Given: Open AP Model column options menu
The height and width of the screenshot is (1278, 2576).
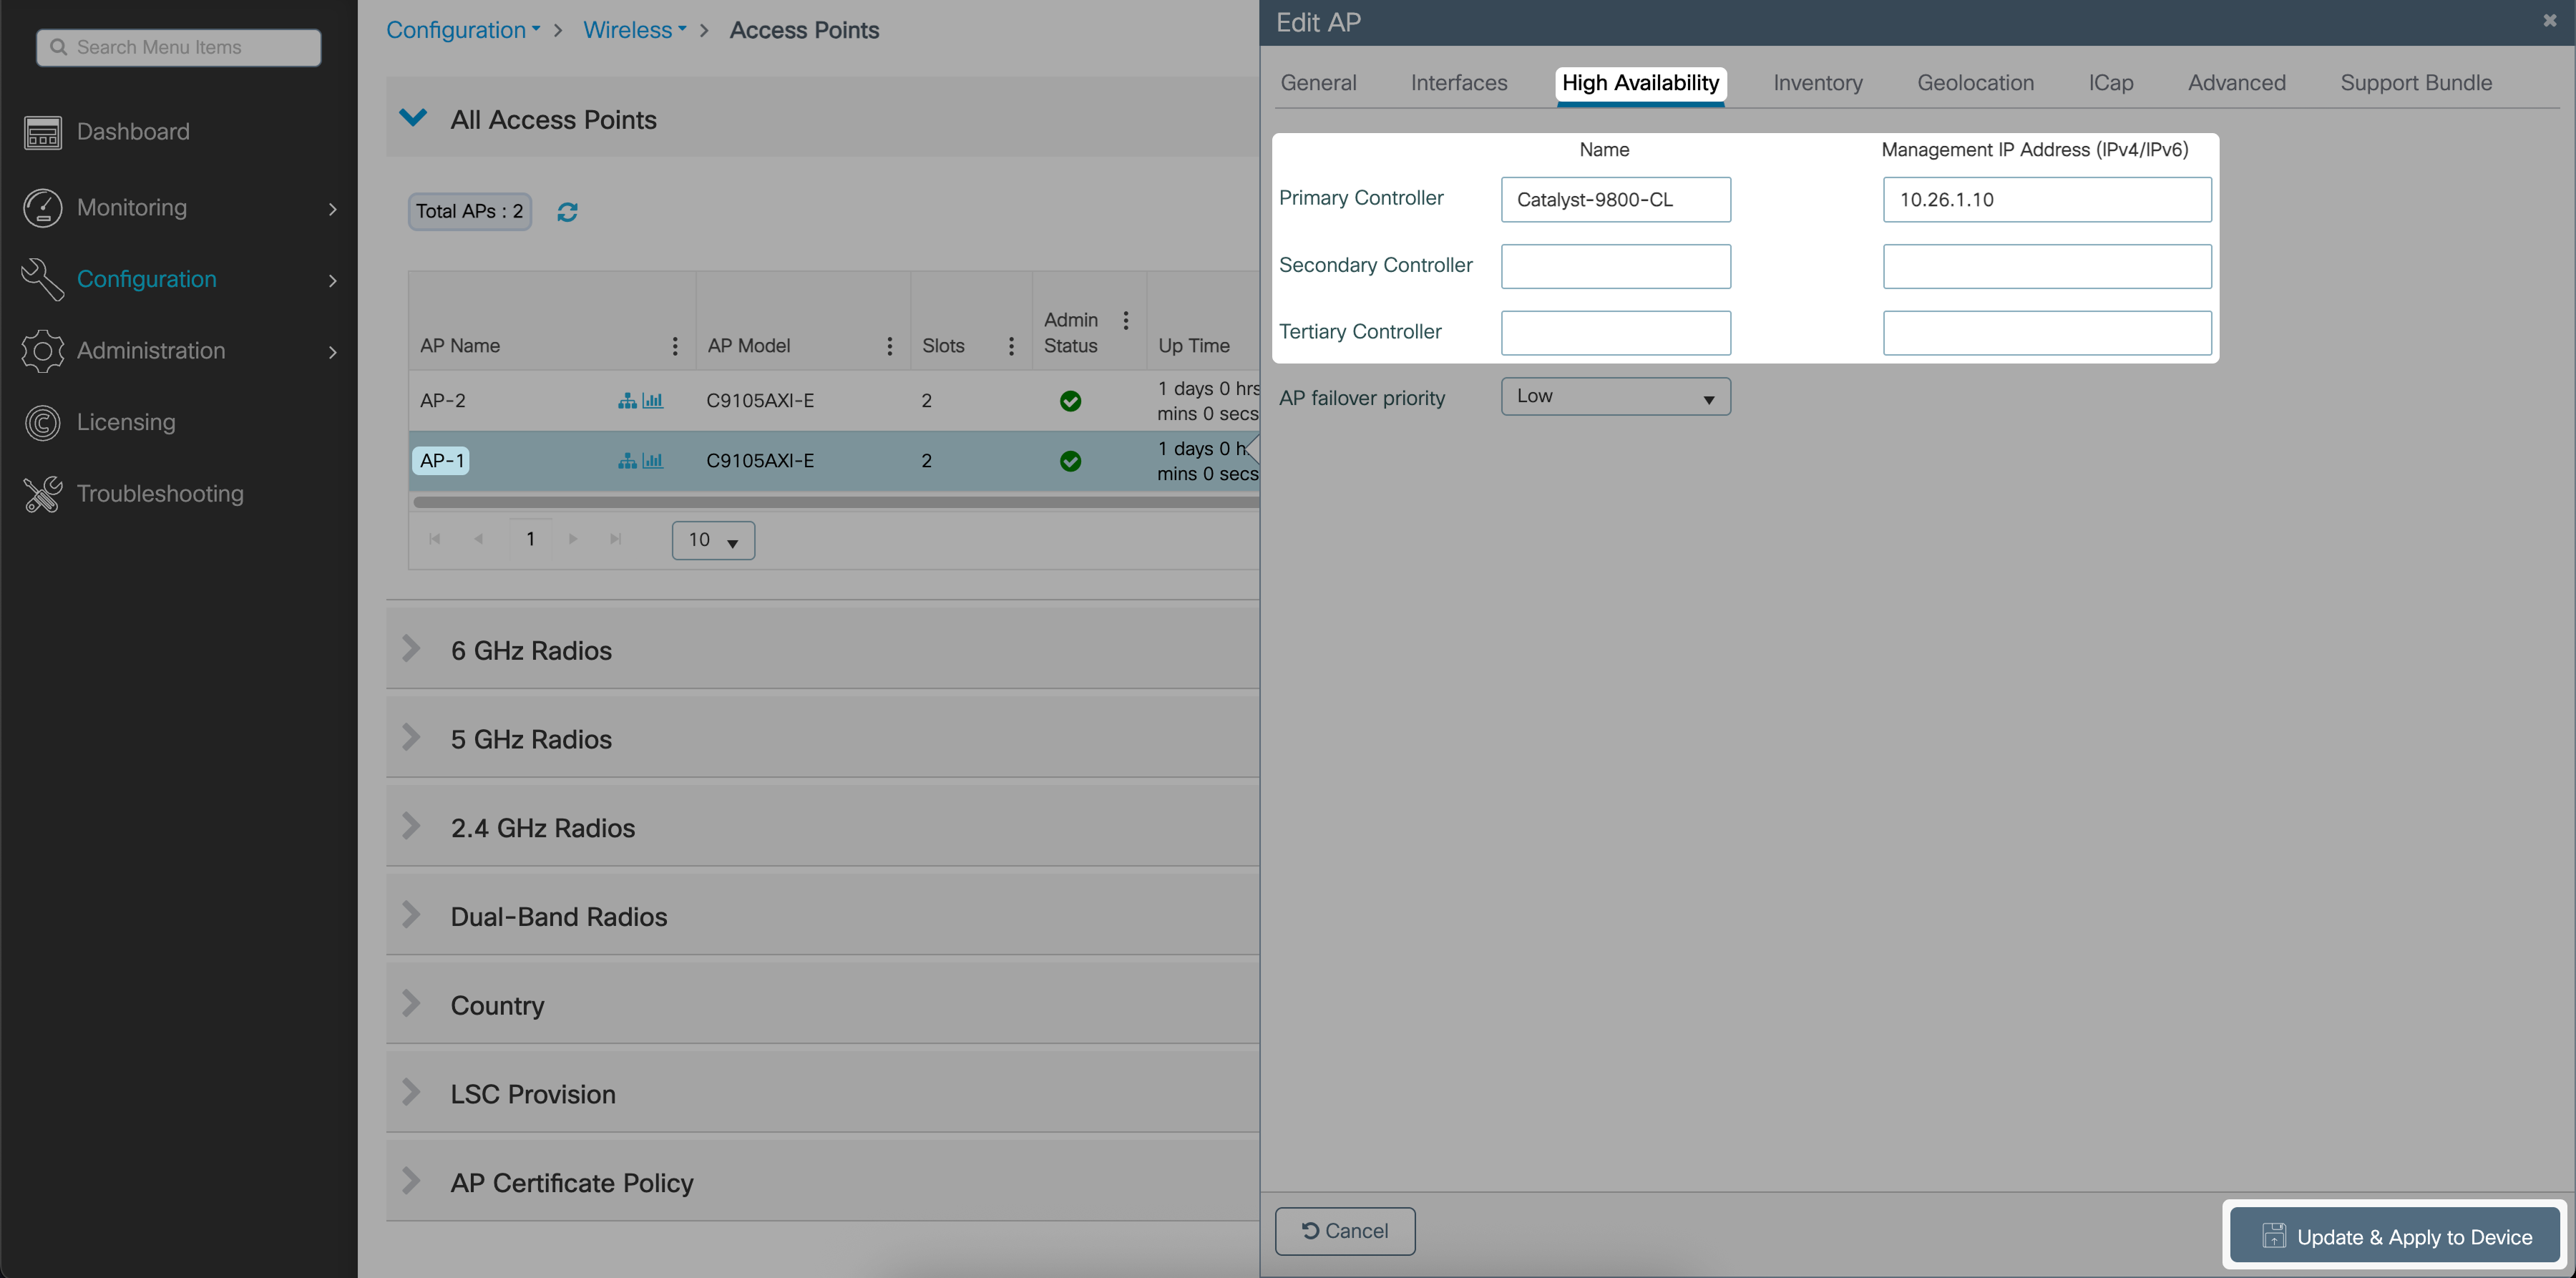Looking at the screenshot, I should click(889, 346).
